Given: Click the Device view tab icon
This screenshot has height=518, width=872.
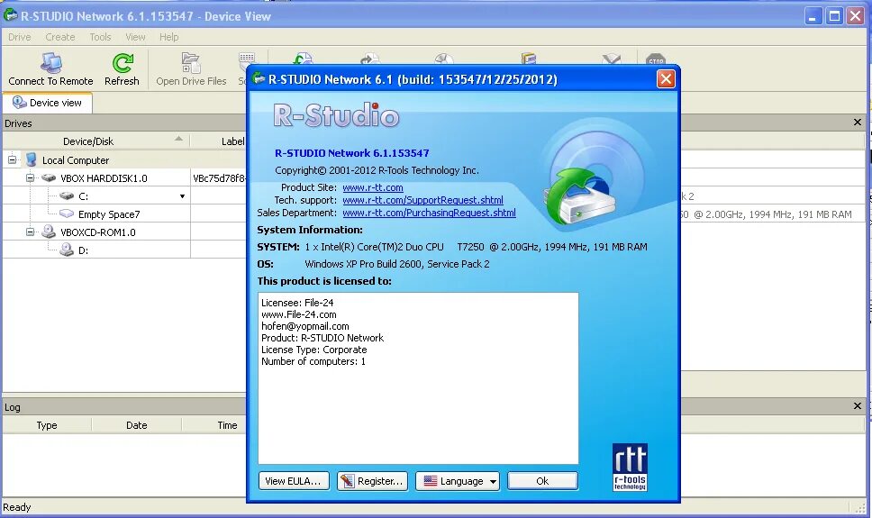Looking at the screenshot, I should tap(20, 103).
